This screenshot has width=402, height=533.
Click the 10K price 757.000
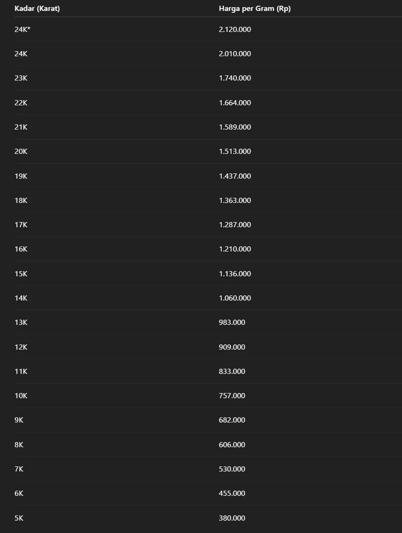tap(232, 396)
